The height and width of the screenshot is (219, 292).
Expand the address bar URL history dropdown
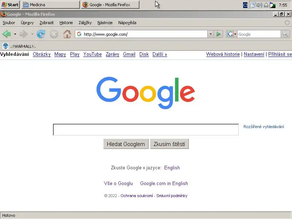pos(211,34)
